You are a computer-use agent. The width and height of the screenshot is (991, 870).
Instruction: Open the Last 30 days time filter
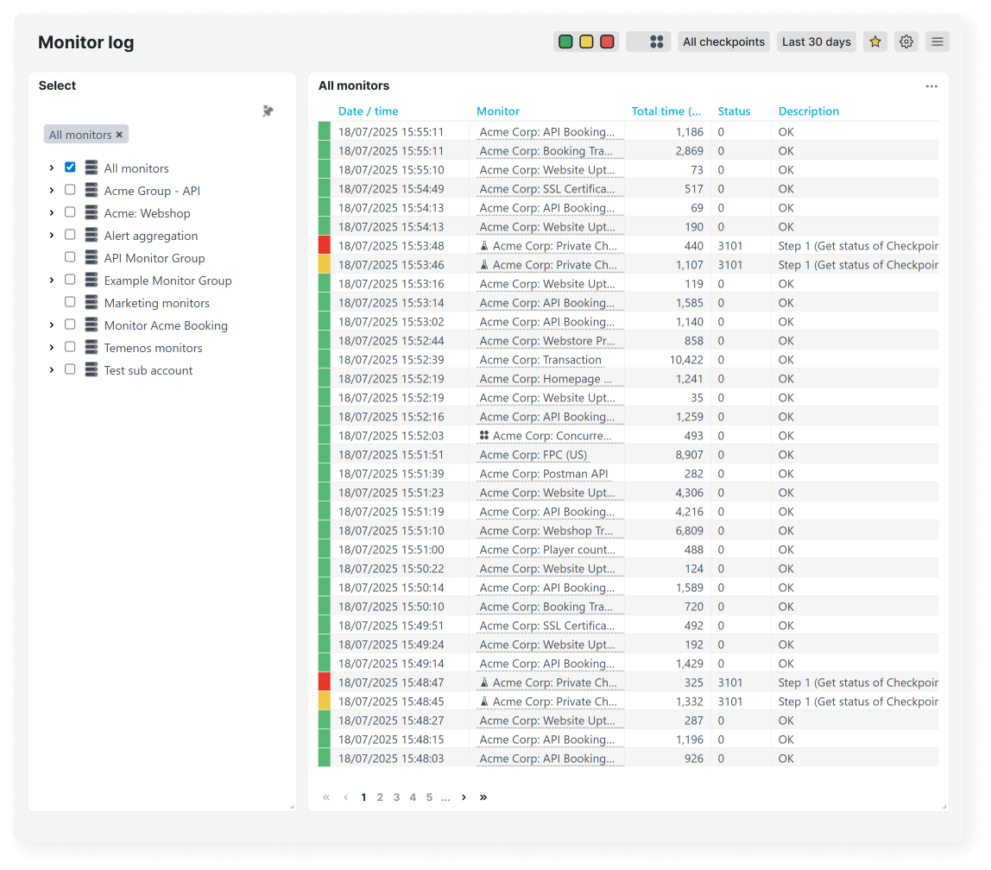[815, 41]
